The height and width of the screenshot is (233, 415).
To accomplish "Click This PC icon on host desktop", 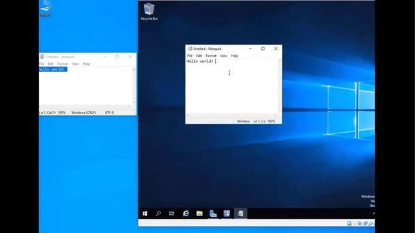I will coord(46,8).
